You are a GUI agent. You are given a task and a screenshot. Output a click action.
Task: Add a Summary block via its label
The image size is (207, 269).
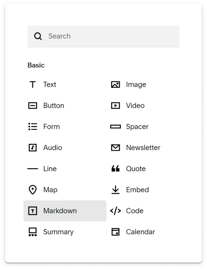58,232
